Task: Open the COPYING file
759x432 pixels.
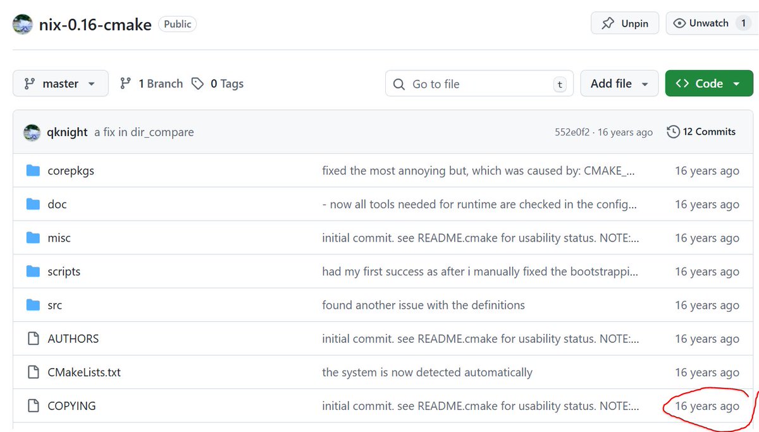Action: point(71,405)
